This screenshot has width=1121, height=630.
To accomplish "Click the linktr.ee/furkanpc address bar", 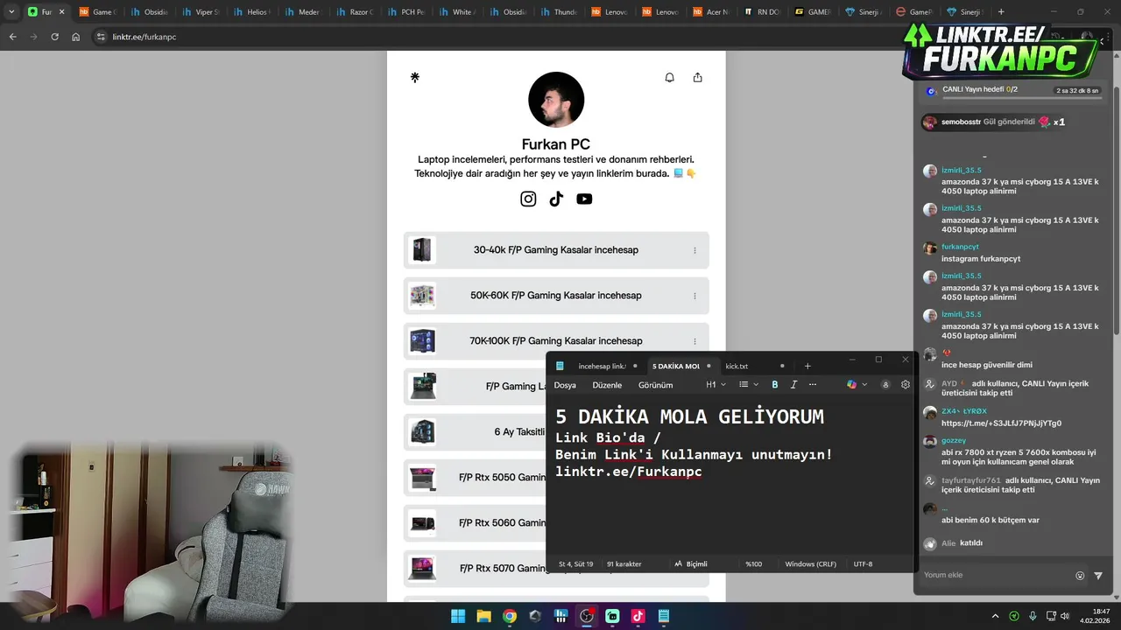I will [x=499, y=37].
